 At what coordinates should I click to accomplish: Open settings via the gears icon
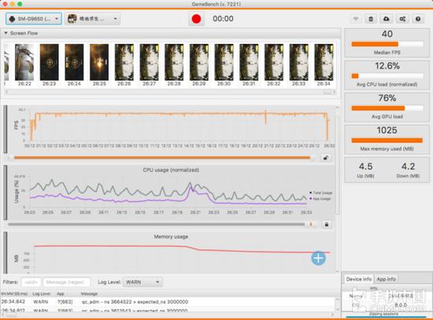point(402,19)
